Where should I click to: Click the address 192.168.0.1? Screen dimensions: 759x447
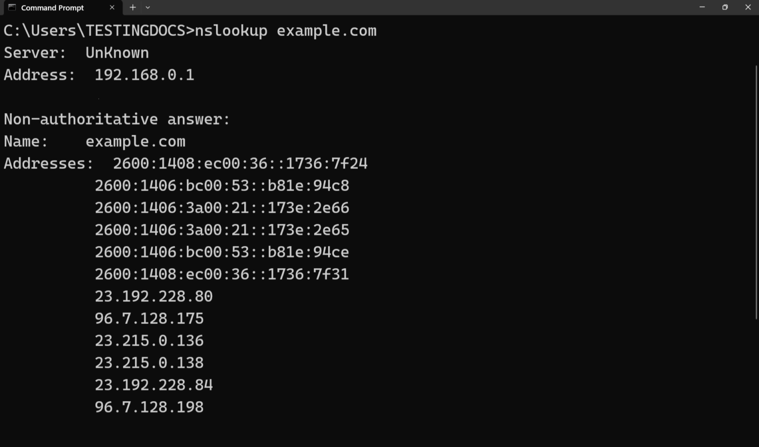tap(144, 75)
